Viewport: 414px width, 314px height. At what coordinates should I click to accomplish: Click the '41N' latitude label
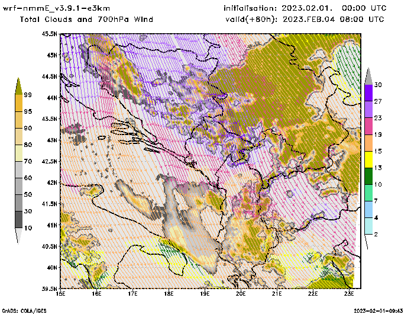click(x=52, y=225)
